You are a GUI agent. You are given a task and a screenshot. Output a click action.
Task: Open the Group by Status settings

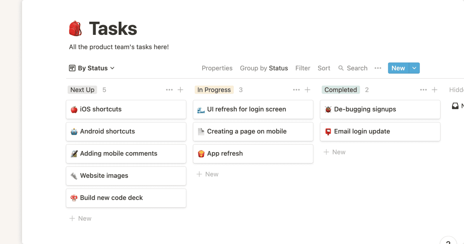point(264,68)
